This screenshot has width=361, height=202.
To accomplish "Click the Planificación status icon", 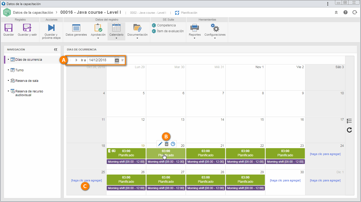I will 177,12.
